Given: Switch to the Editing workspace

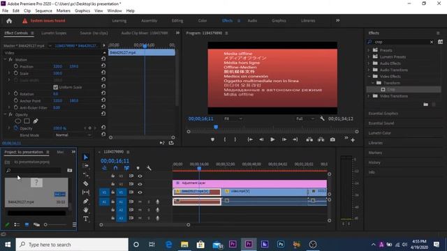Looking at the screenshot, I should click(x=177, y=20).
